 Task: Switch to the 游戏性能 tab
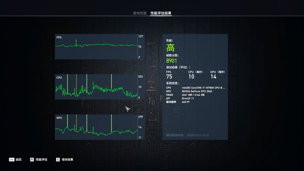(x=140, y=13)
